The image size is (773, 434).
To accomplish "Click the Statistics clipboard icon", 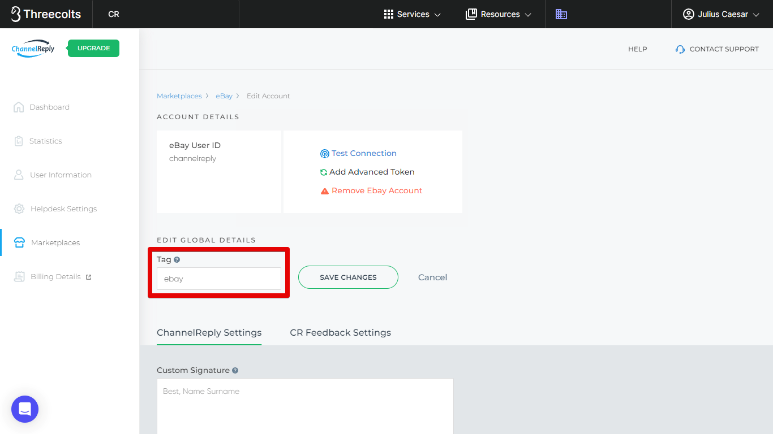I will click(x=19, y=141).
